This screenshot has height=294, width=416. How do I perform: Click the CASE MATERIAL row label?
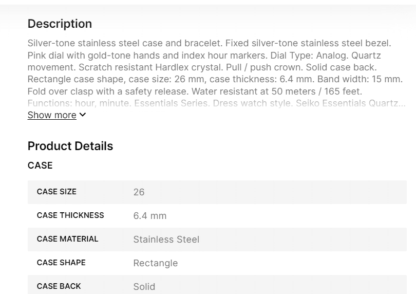point(67,239)
